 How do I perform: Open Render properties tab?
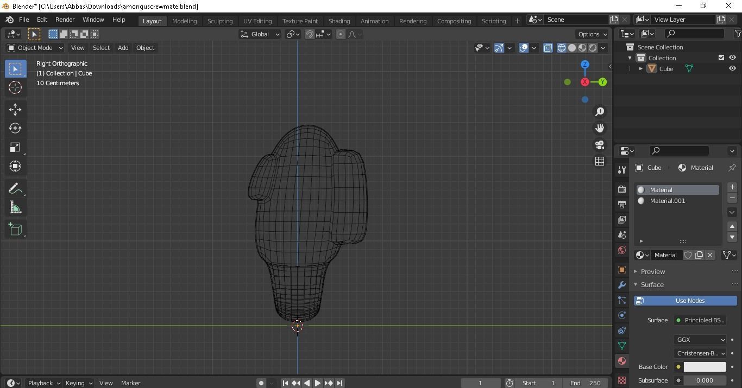point(622,189)
